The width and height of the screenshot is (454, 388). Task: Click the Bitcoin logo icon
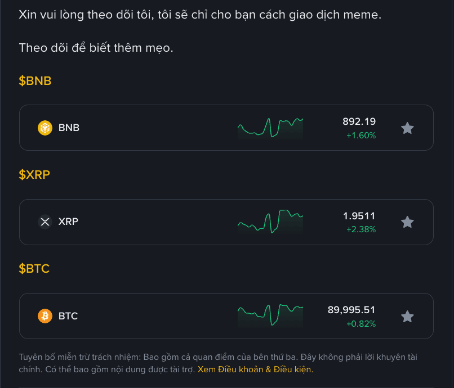coord(45,316)
